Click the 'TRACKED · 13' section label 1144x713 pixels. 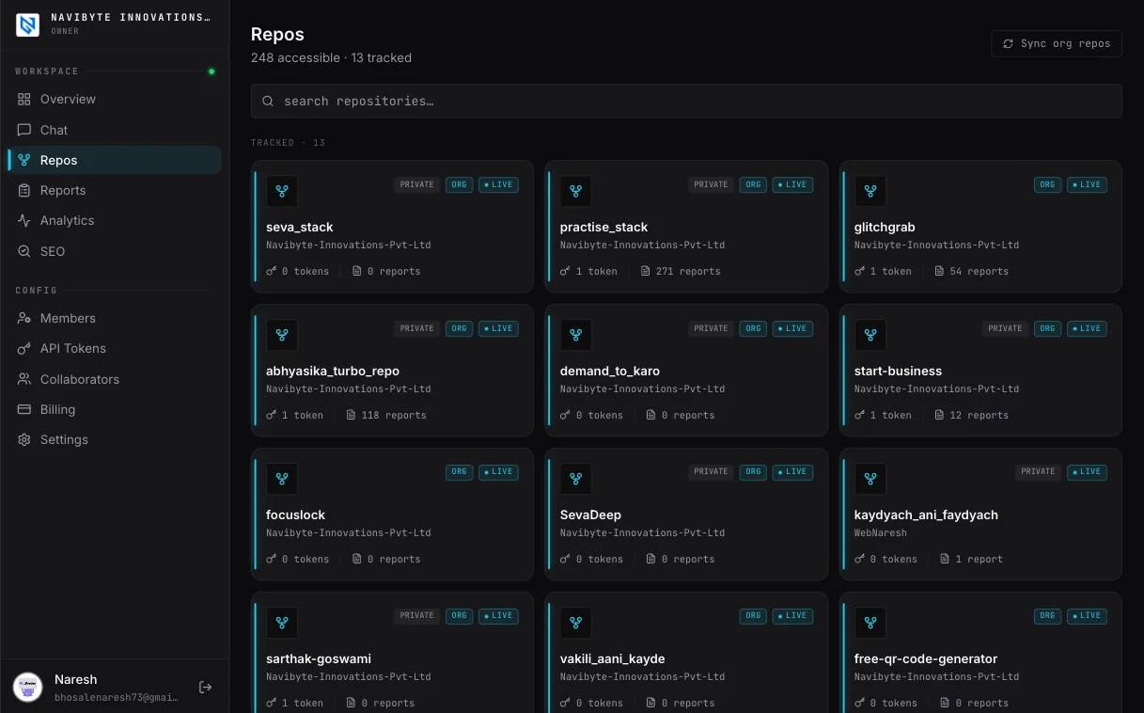(x=288, y=143)
